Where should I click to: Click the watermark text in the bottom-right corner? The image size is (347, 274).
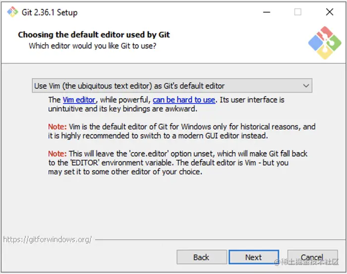coord(306,261)
